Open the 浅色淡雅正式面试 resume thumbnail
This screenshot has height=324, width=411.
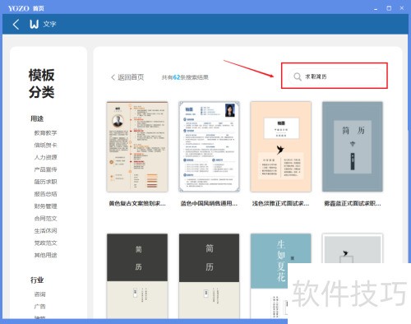[x=281, y=146]
